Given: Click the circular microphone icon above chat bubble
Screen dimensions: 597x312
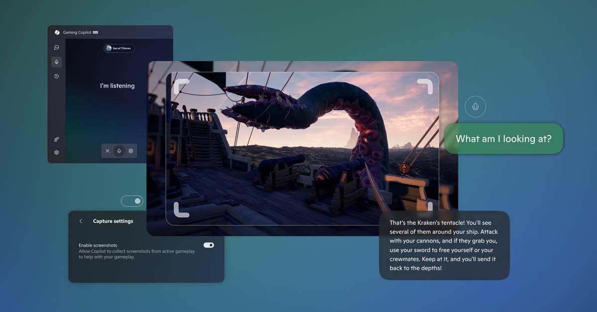Looking at the screenshot, I should pyautogui.click(x=475, y=107).
